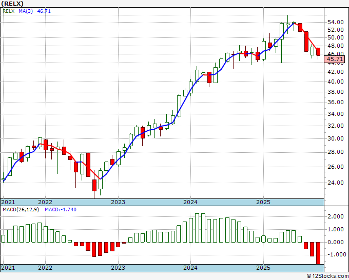Click the MACD(26,12,9) indicator label
This screenshot has width=349, height=280.
point(21,210)
